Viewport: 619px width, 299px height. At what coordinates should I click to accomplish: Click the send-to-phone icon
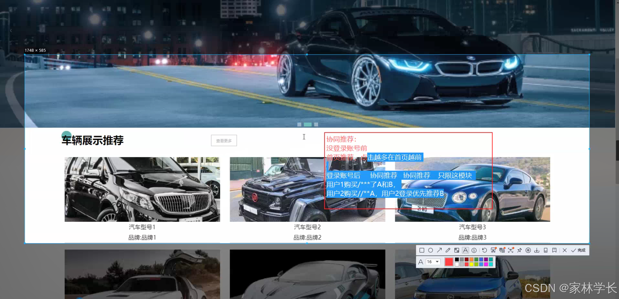coord(545,250)
